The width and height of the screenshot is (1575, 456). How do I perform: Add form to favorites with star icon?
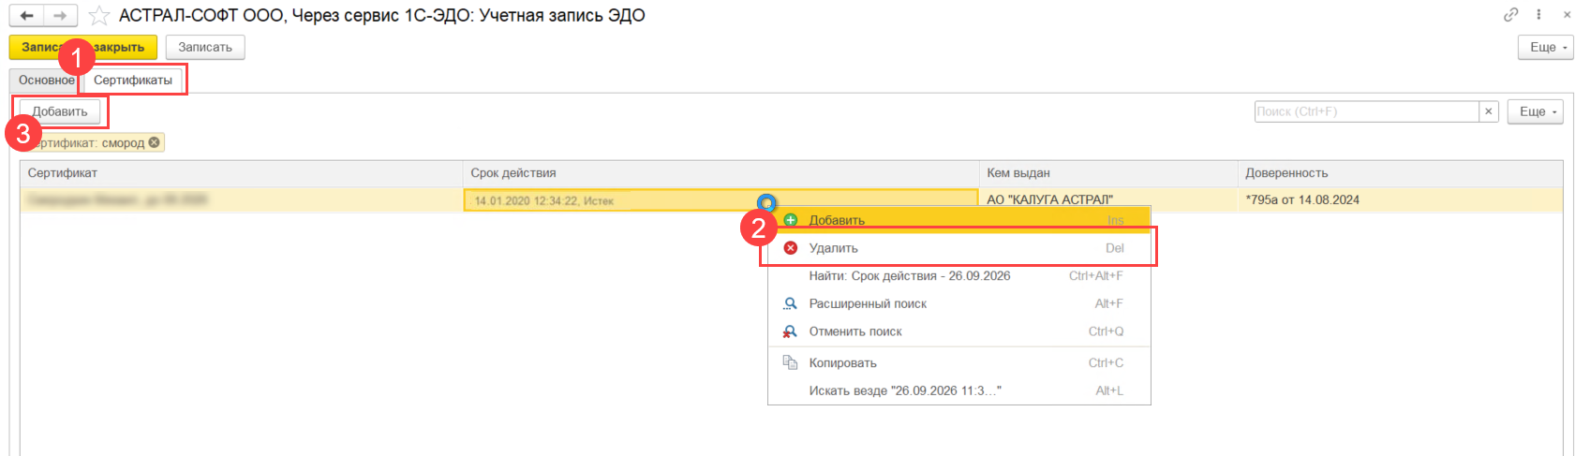pyautogui.click(x=98, y=16)
